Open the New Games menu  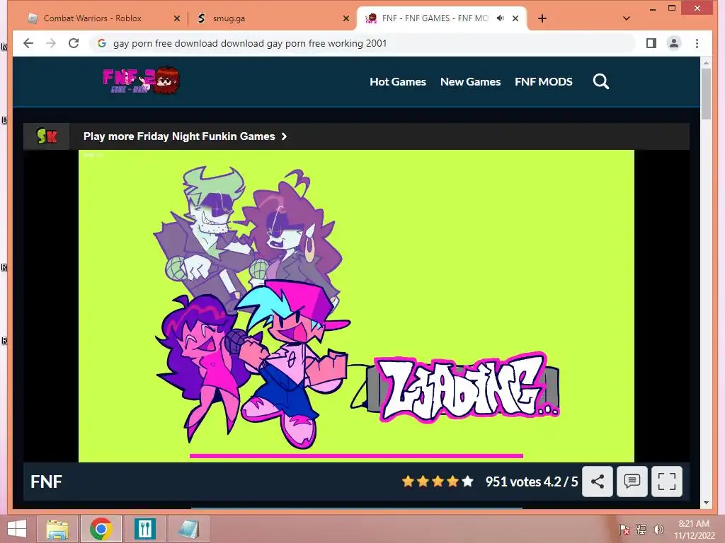pos(470,82)
